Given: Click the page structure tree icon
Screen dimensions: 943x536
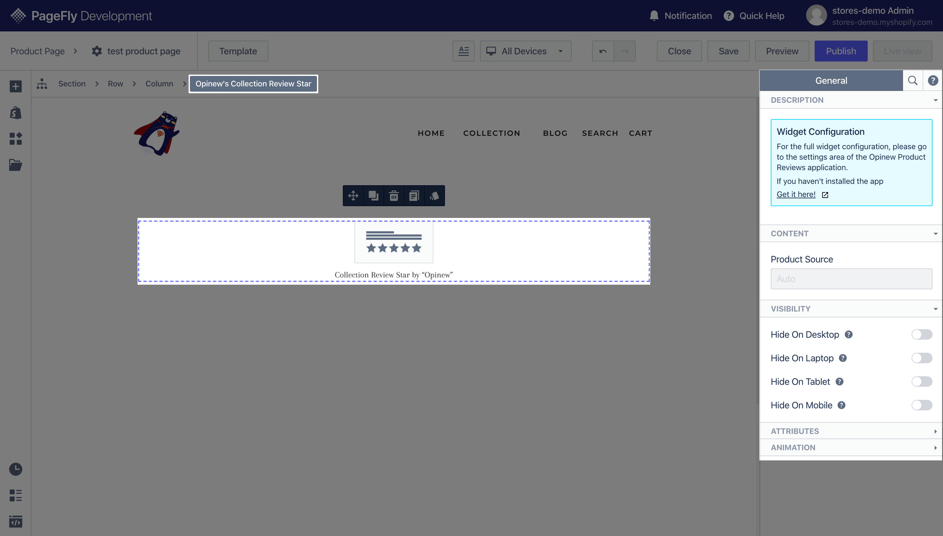Looking at the screenshot, I should point(42,83).
